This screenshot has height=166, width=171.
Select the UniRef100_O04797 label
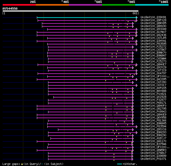click(153, 73)
